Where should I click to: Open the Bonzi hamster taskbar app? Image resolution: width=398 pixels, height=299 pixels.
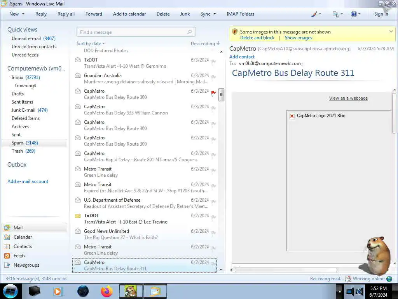coord(131,291)
